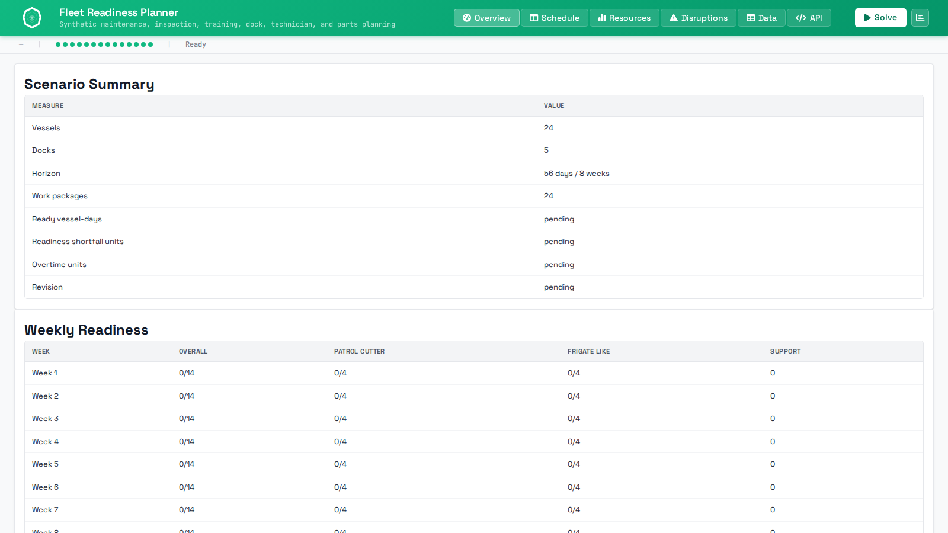
Task: Click the chart icon button beside Solve
Action: pyautogui.click(x=920, y=18)
